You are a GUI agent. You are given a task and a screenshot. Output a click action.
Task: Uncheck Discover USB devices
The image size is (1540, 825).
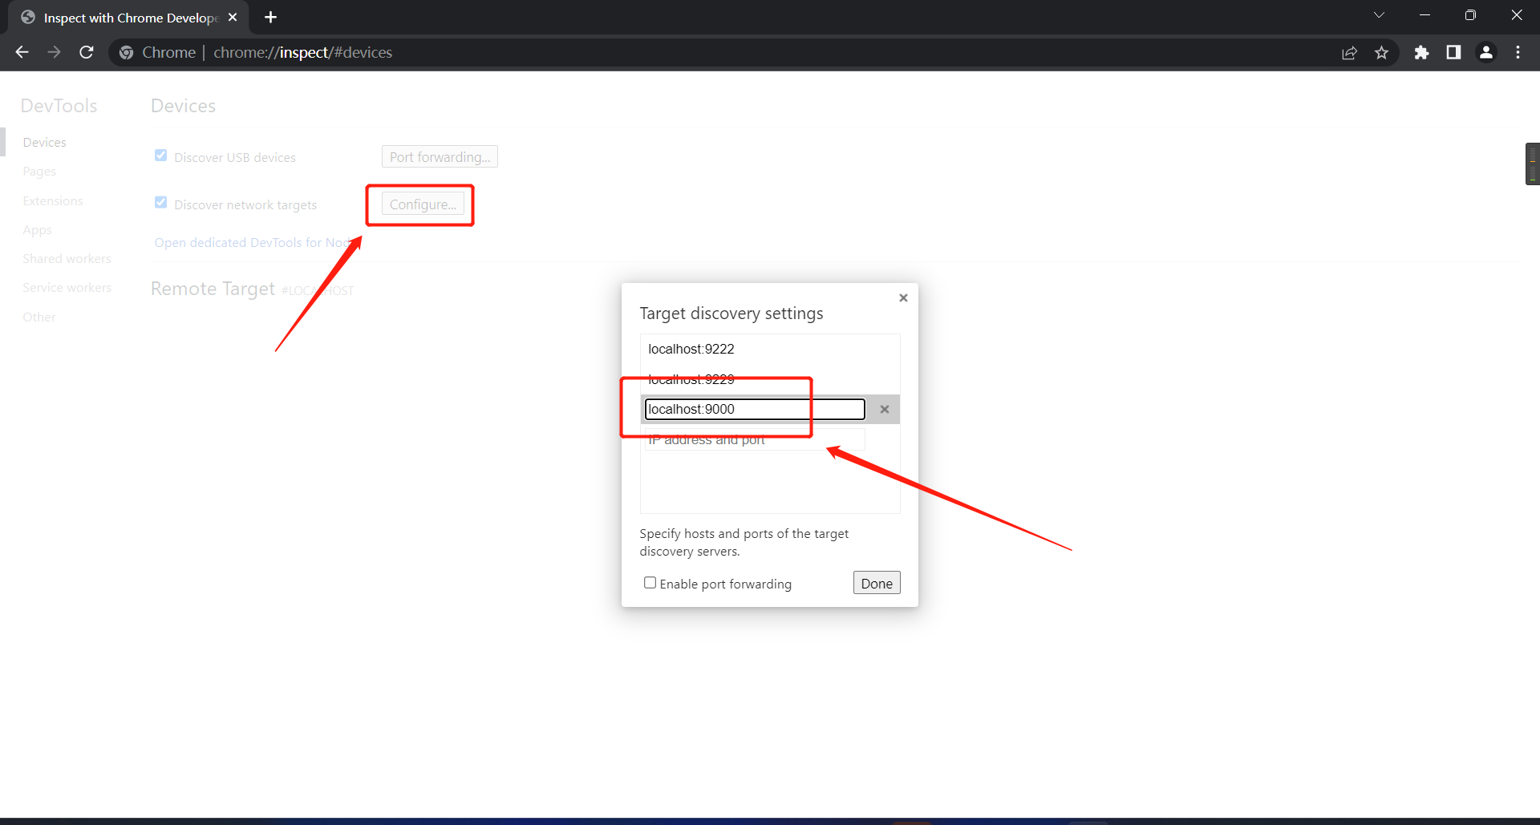pos(160,156)
